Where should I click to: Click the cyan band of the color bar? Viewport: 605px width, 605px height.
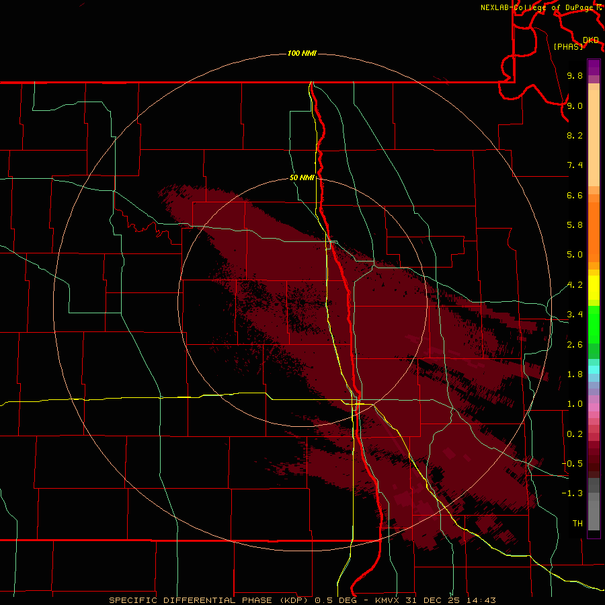coord(594,369)
